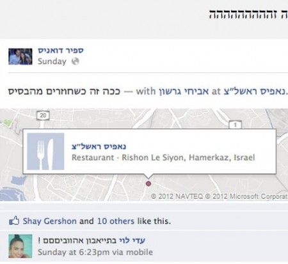288x264 pixels.
Task: Open עדי לוי commenter name link
Action: 132,240
